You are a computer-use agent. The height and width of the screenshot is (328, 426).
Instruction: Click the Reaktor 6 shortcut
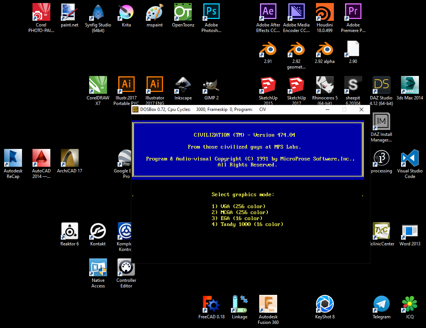(x=69, y=231)
